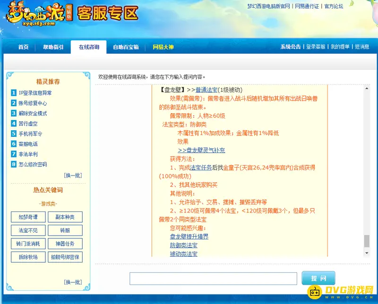
Task: Go to 网易大神 tab
Action: pos(163,47)
